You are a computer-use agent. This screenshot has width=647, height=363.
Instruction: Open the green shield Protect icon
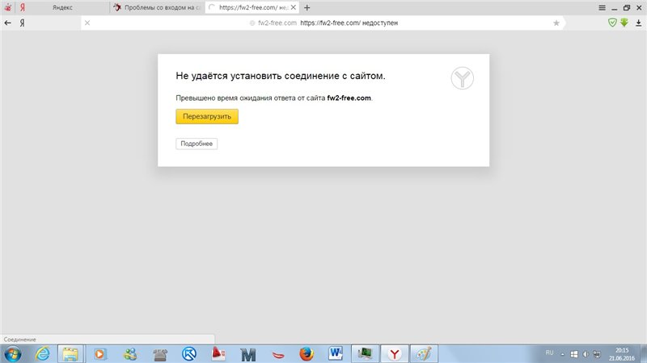pos(612,23)
